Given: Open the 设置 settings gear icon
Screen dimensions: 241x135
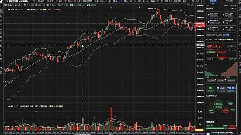Looking at the screenshot, I should [48, 1].
